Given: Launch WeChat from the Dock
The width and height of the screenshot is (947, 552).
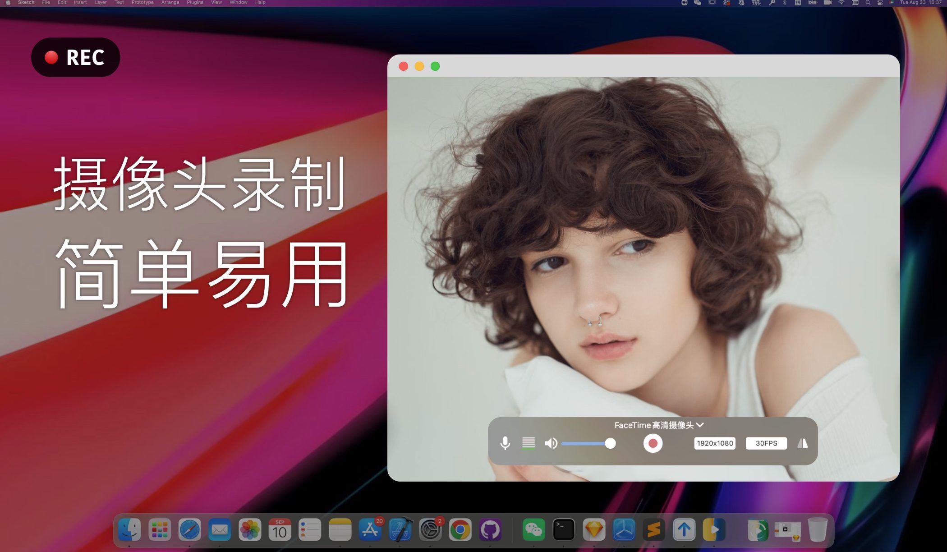Looking at the screenshot, I should [533, 529].
